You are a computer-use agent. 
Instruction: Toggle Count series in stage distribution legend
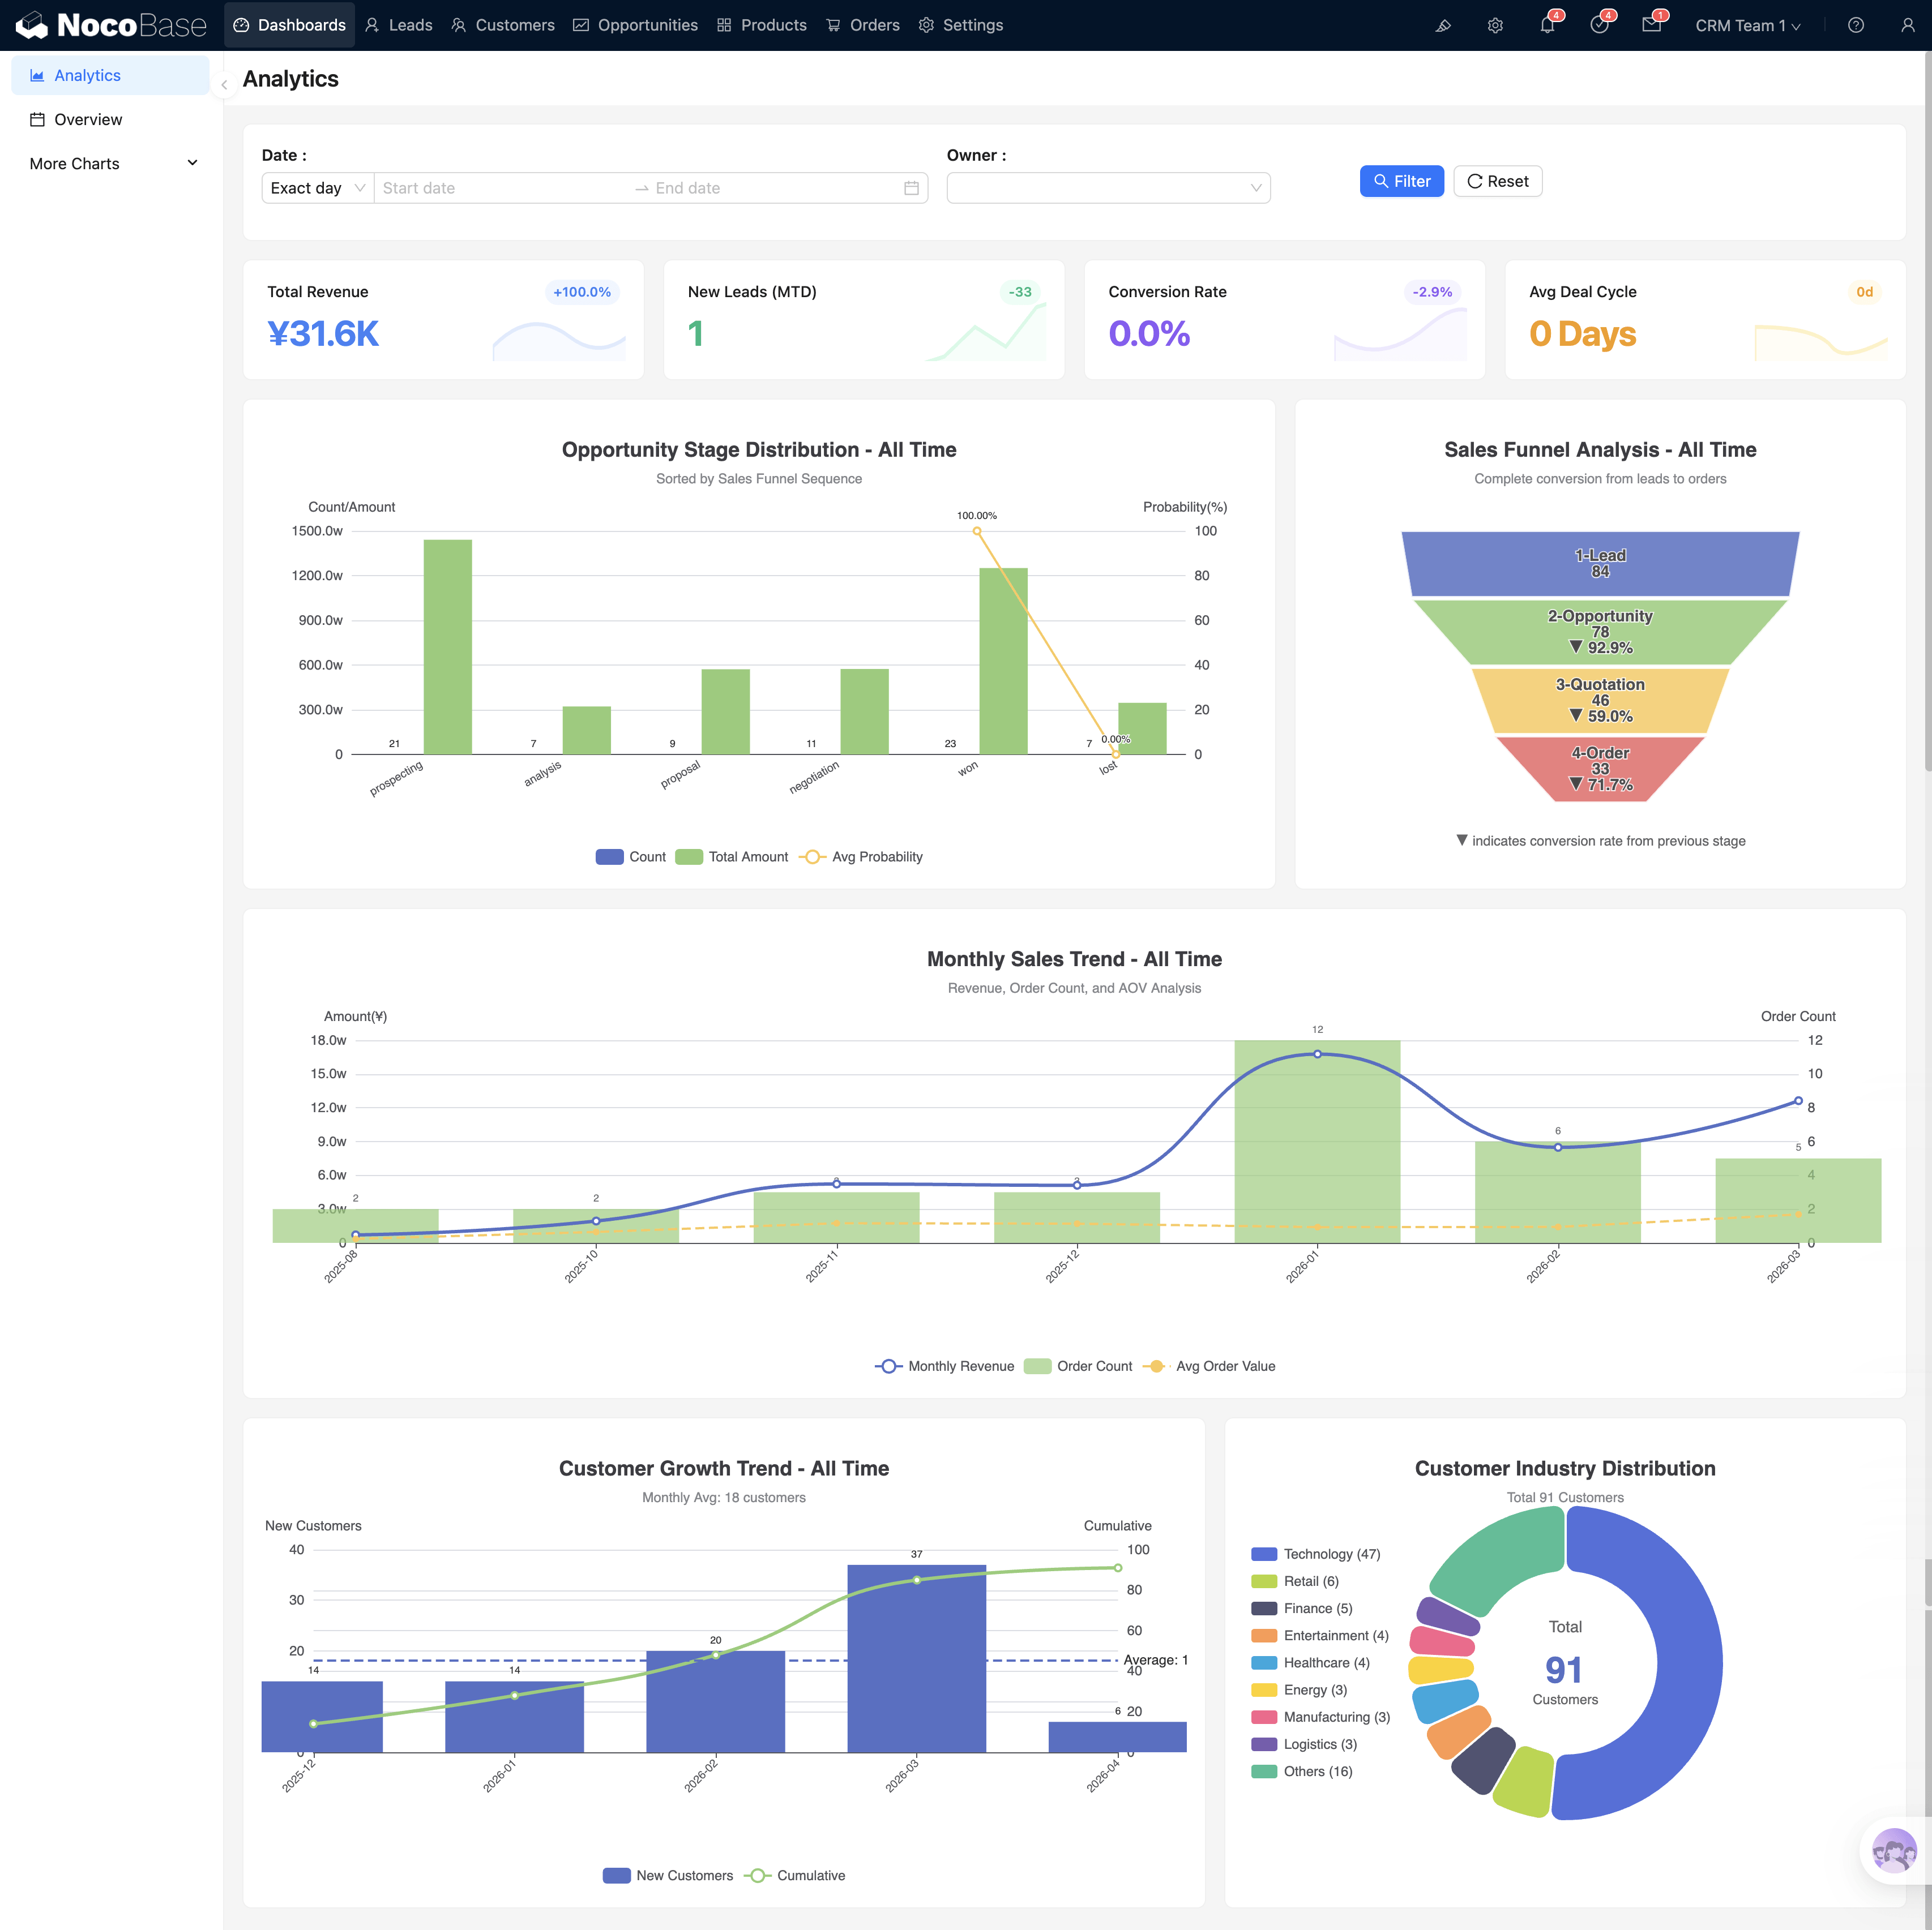point(631,856)
